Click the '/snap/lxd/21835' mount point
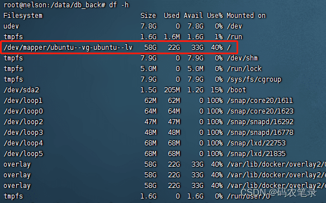The image size is (326, 203). tap(256, 154)
